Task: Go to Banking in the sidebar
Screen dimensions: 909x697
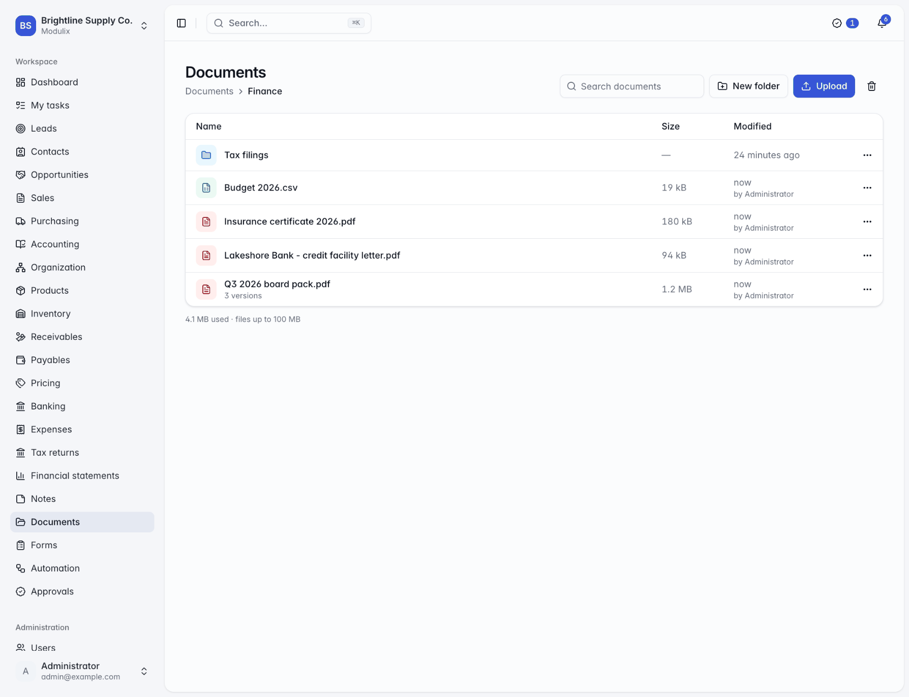Action: tap(82, 406)
